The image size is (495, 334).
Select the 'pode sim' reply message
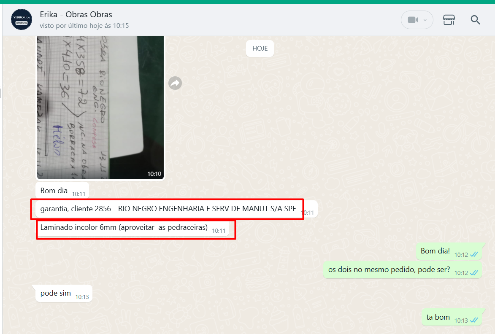point(64,294)
